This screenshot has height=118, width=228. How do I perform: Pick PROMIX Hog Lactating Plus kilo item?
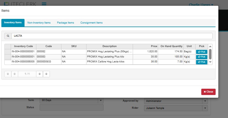point(201,57)
